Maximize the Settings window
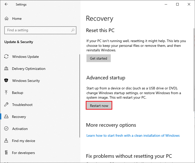Screen dimensions: 195x163 point(177,4)
